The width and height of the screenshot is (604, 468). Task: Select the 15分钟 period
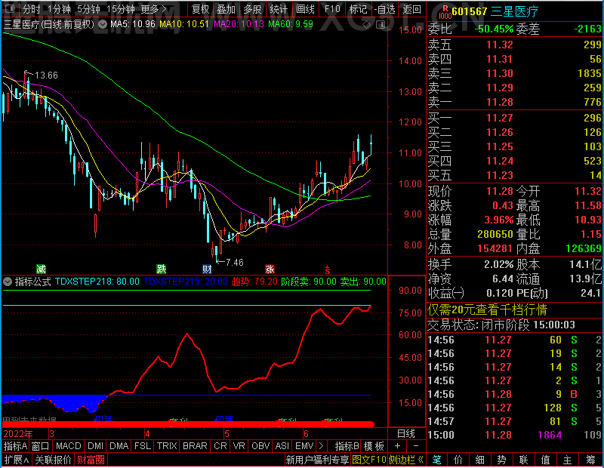point(120,9)
